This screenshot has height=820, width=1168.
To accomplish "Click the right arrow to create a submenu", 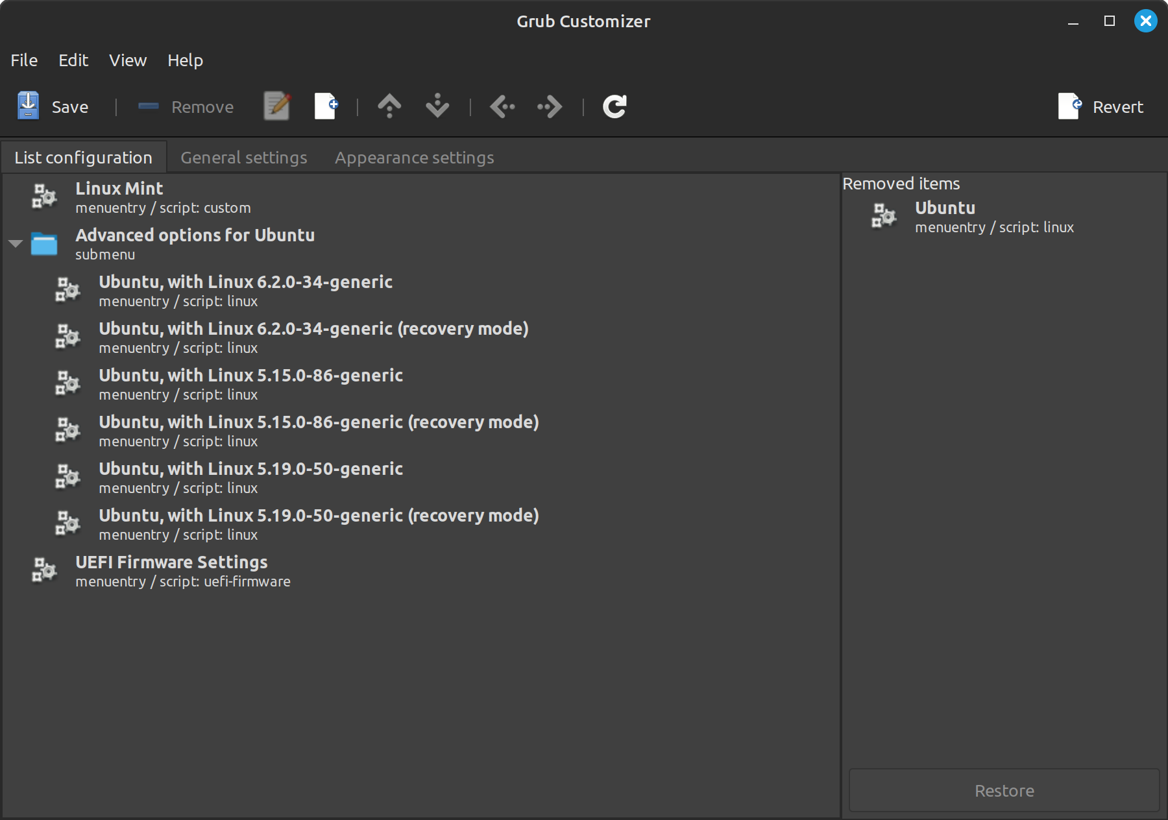I will (x=550, y=106).
